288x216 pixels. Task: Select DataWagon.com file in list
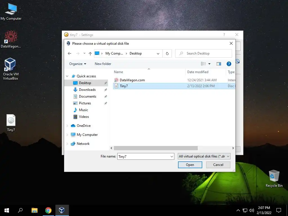pos(132,80)
